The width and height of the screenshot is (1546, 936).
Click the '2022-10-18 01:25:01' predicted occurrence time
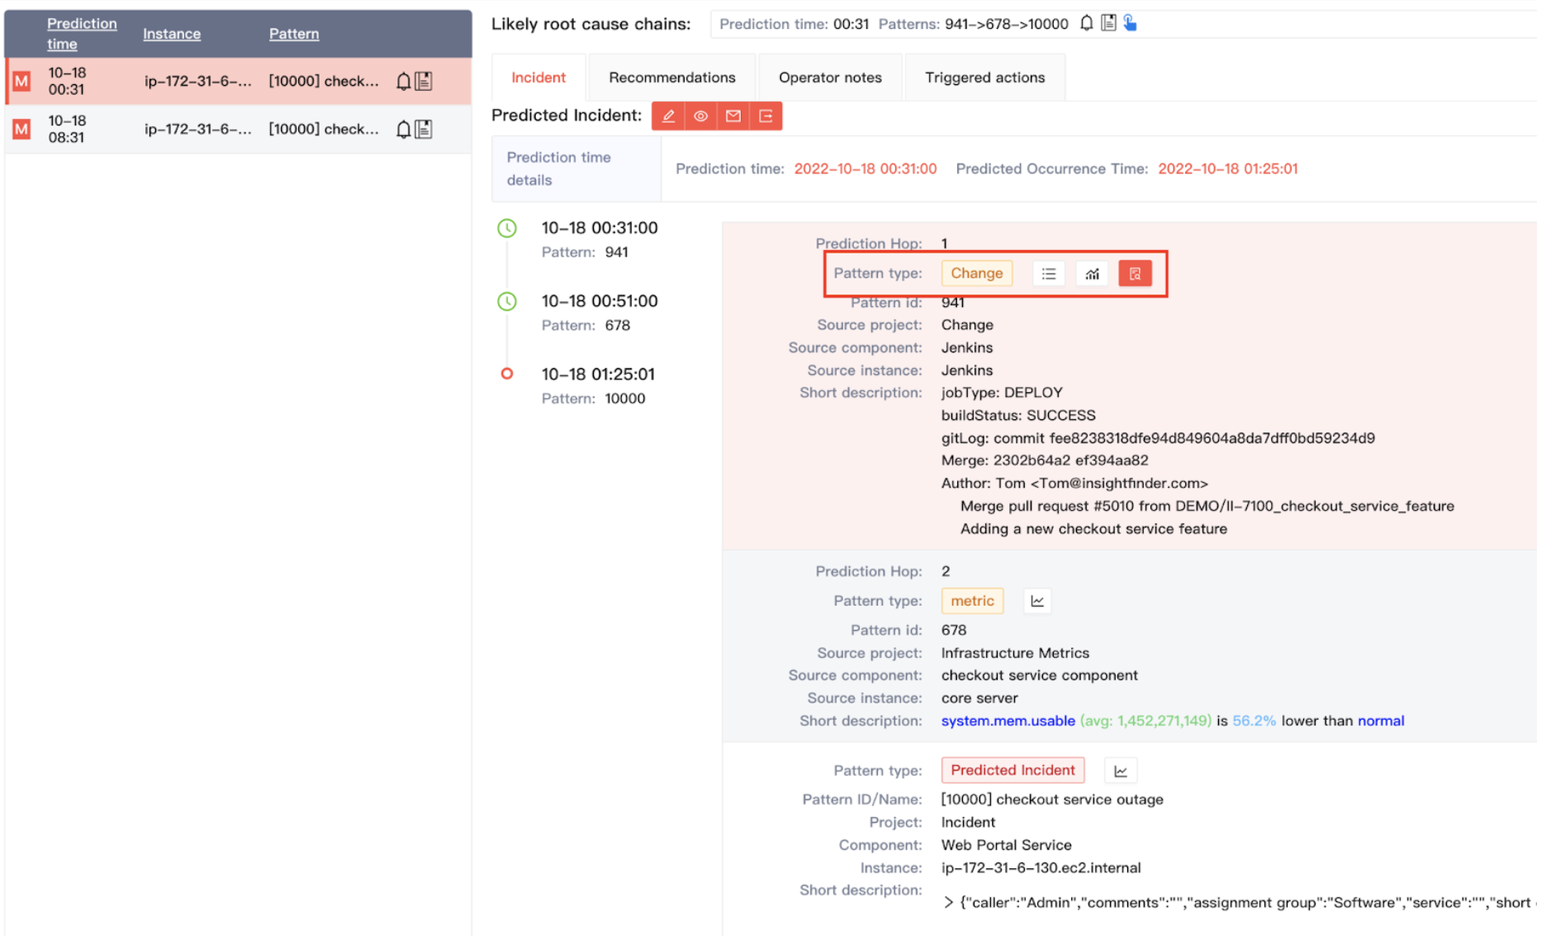(x=1227, y=169)
